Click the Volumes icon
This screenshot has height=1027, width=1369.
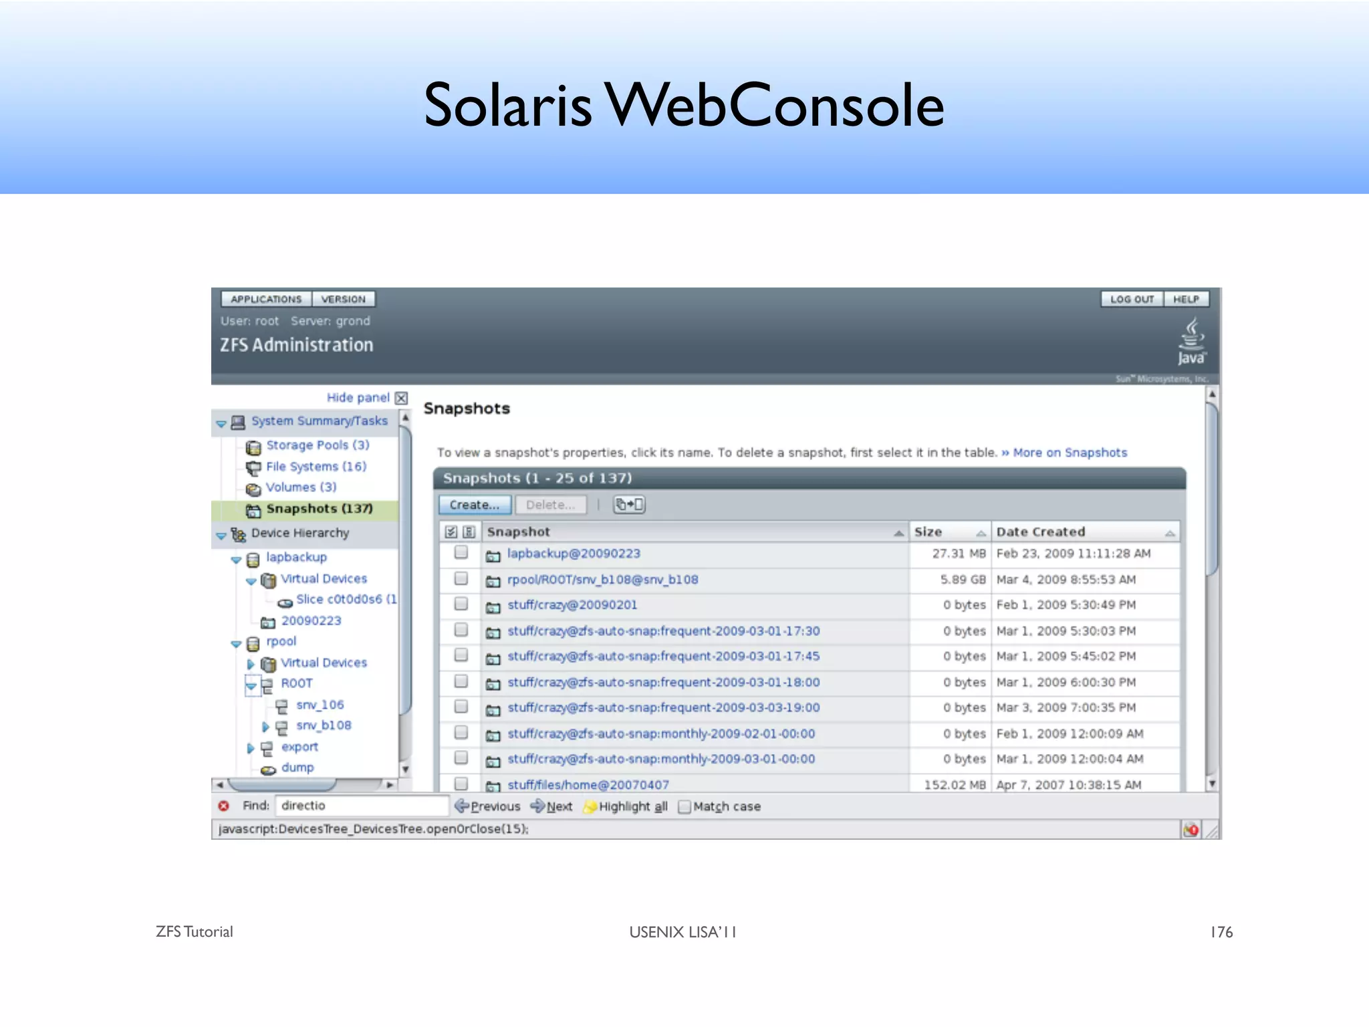click(253, 489)
